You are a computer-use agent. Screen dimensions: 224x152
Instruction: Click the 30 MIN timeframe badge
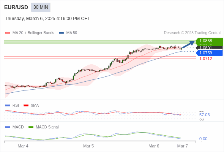(41, 7)
